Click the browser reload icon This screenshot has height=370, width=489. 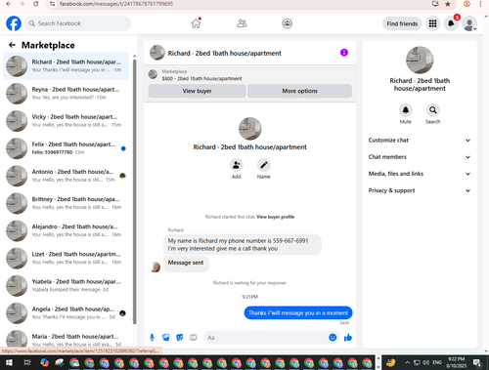tap(36, 4)
